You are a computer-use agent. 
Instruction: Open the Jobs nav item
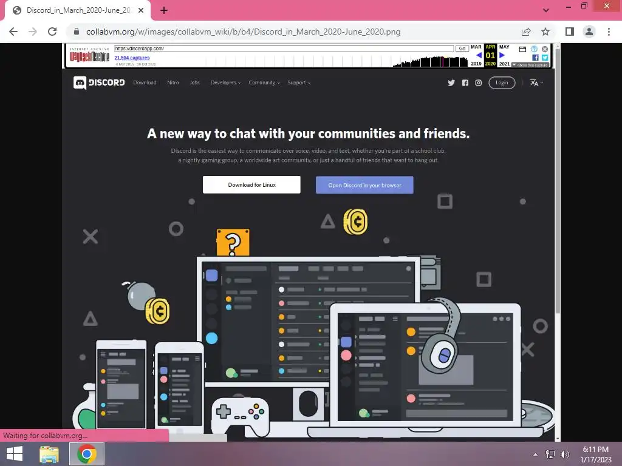click(194, 83)
